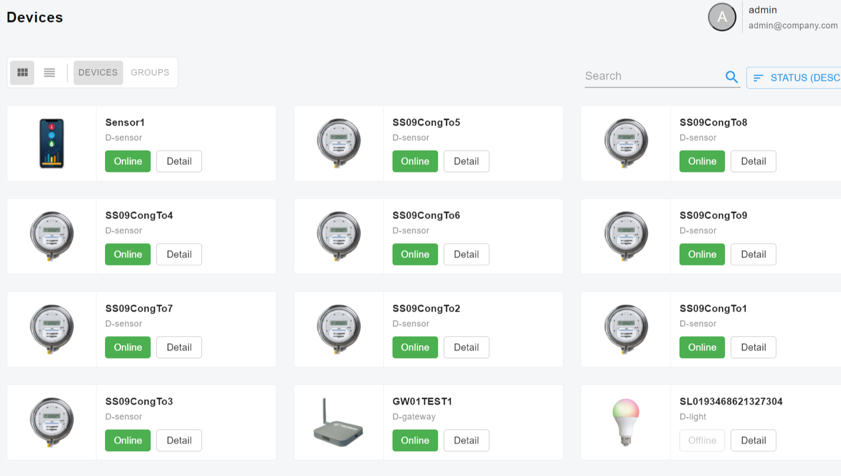841x476 pixels.
Task: Click admin@company.com email text
Action: pos(793,25)
